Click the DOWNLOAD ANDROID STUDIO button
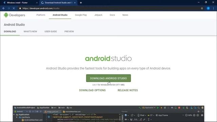The width and height of the screenshot is (217, 122). click(108, 78)
